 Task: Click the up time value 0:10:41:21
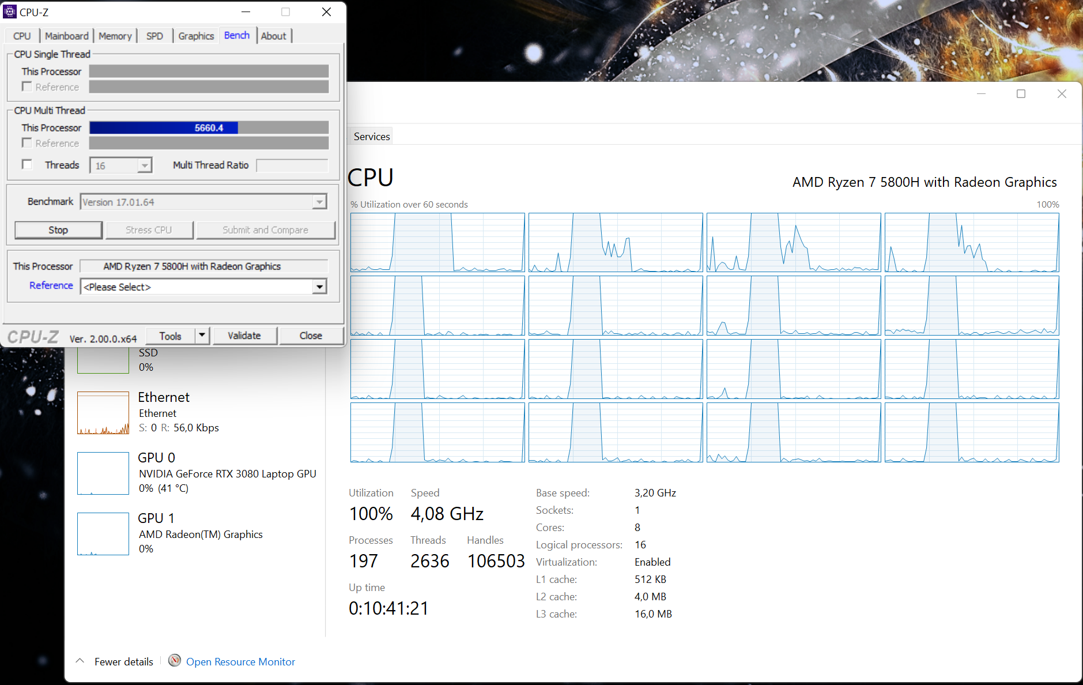389,608
